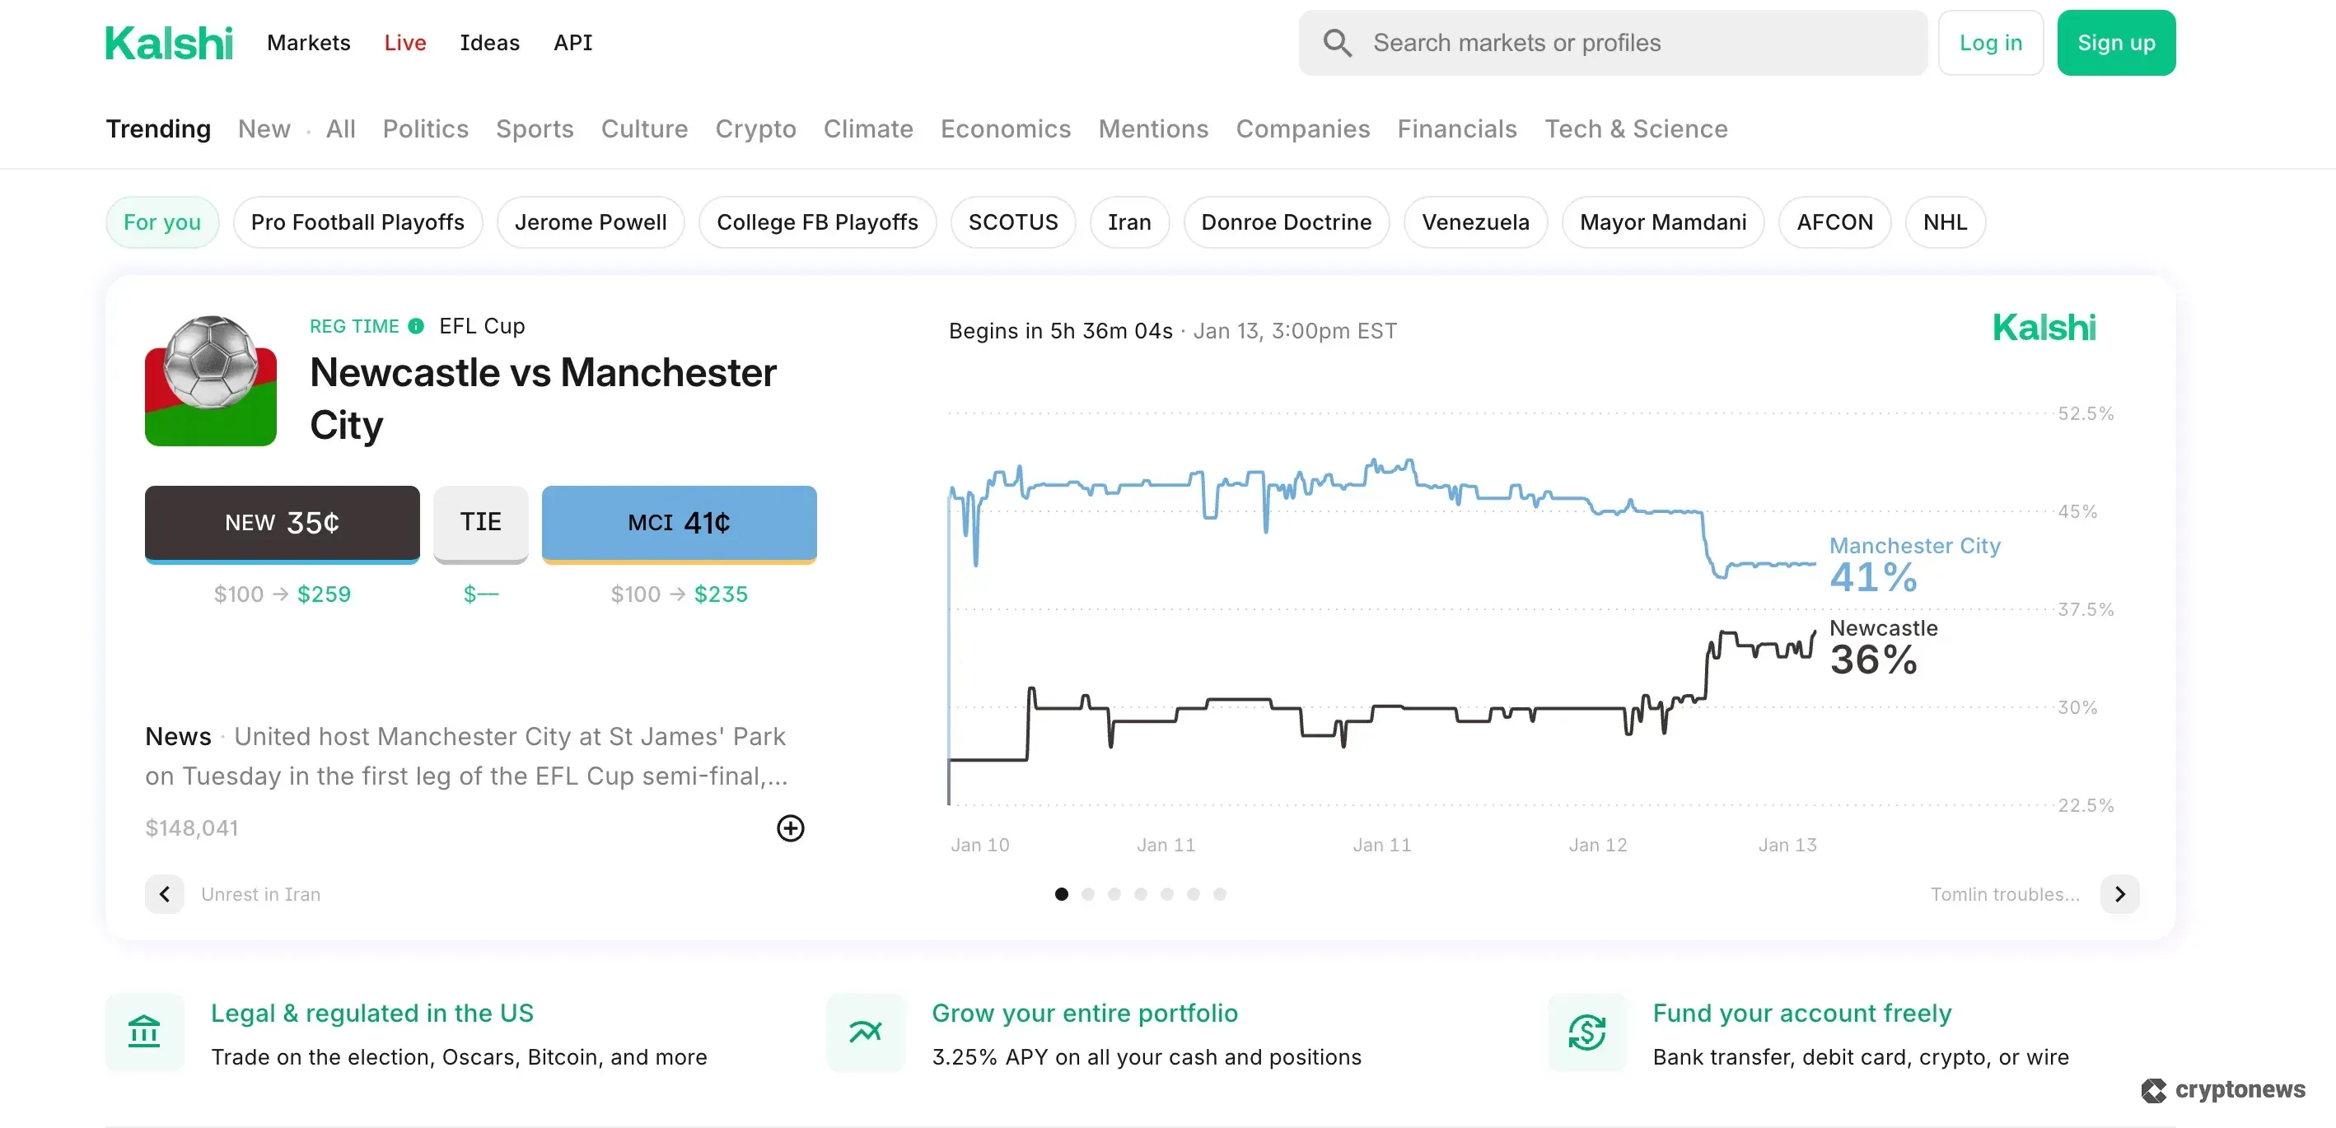Choose the MCI 41¢ option

pos(680,523)
